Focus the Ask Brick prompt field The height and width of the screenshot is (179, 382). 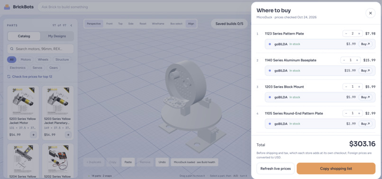[x=144, y=7]
